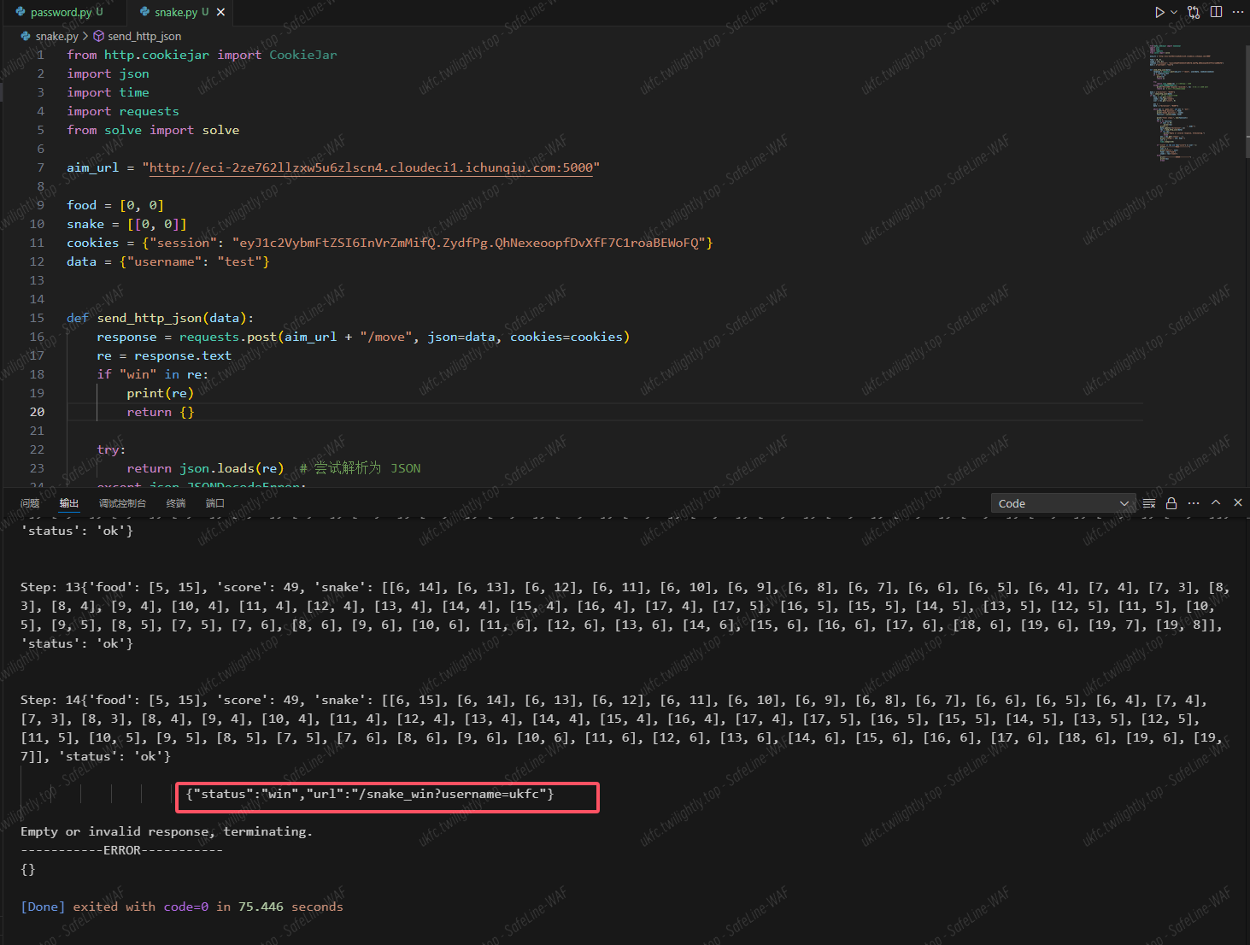Switch to the password.py tab
This screenshot has width=1250, height=945.
(x=60, y=12)
